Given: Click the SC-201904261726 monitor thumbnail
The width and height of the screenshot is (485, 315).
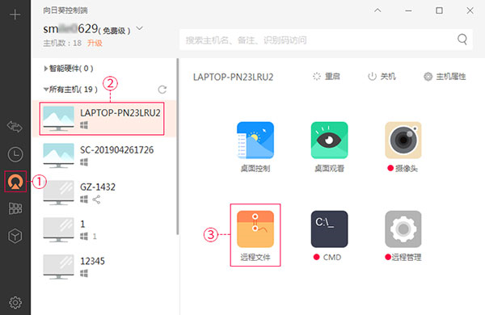Looking at the screenshot, I should (x=58, y=155).
